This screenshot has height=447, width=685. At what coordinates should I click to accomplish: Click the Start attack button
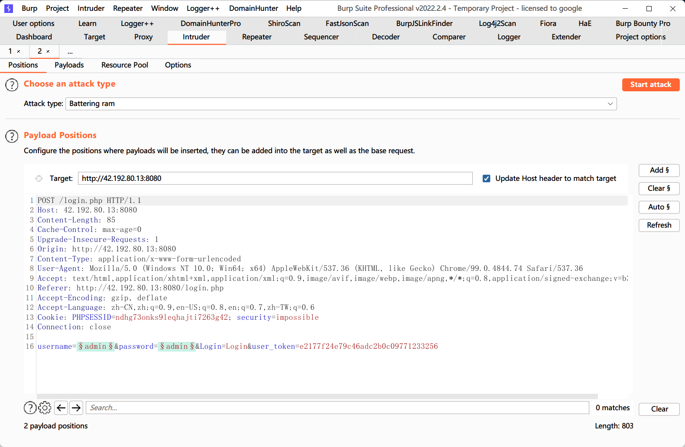[651, 85]
